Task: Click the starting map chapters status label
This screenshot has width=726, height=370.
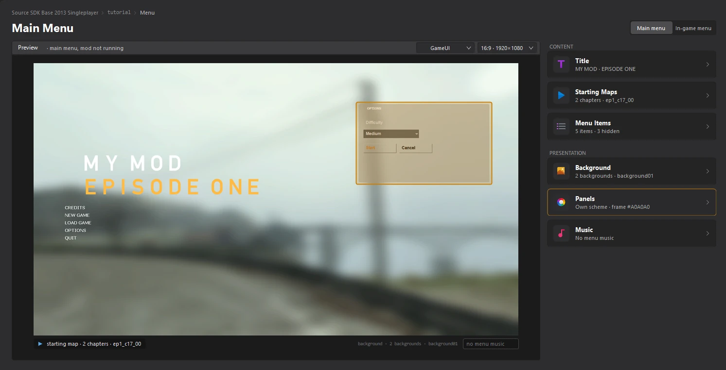Action: pyautogui.click(x=94, y=344)
